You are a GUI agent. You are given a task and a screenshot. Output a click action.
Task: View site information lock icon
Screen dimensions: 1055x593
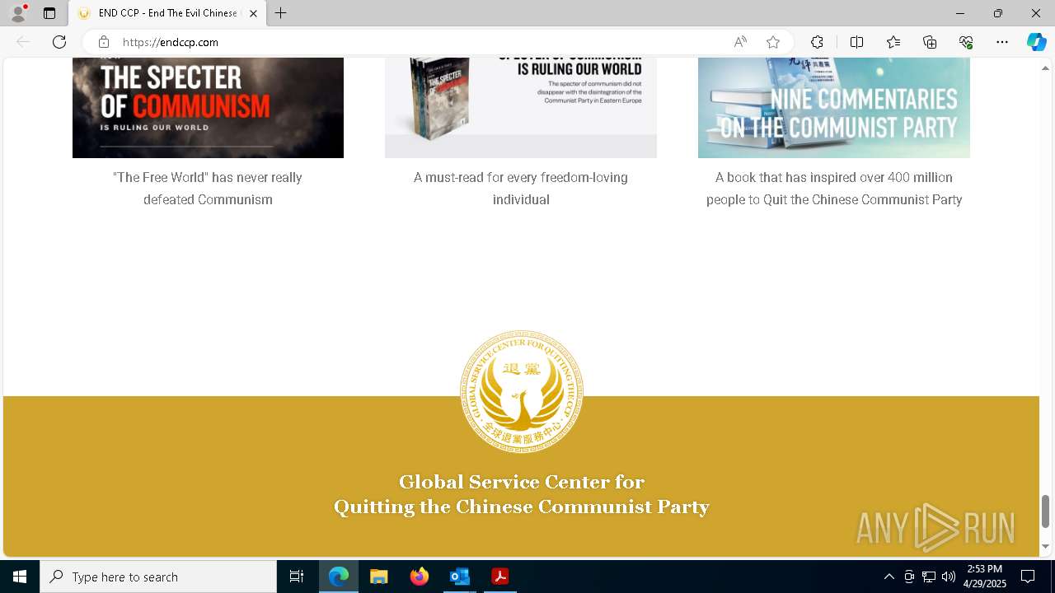pos(104,42)
